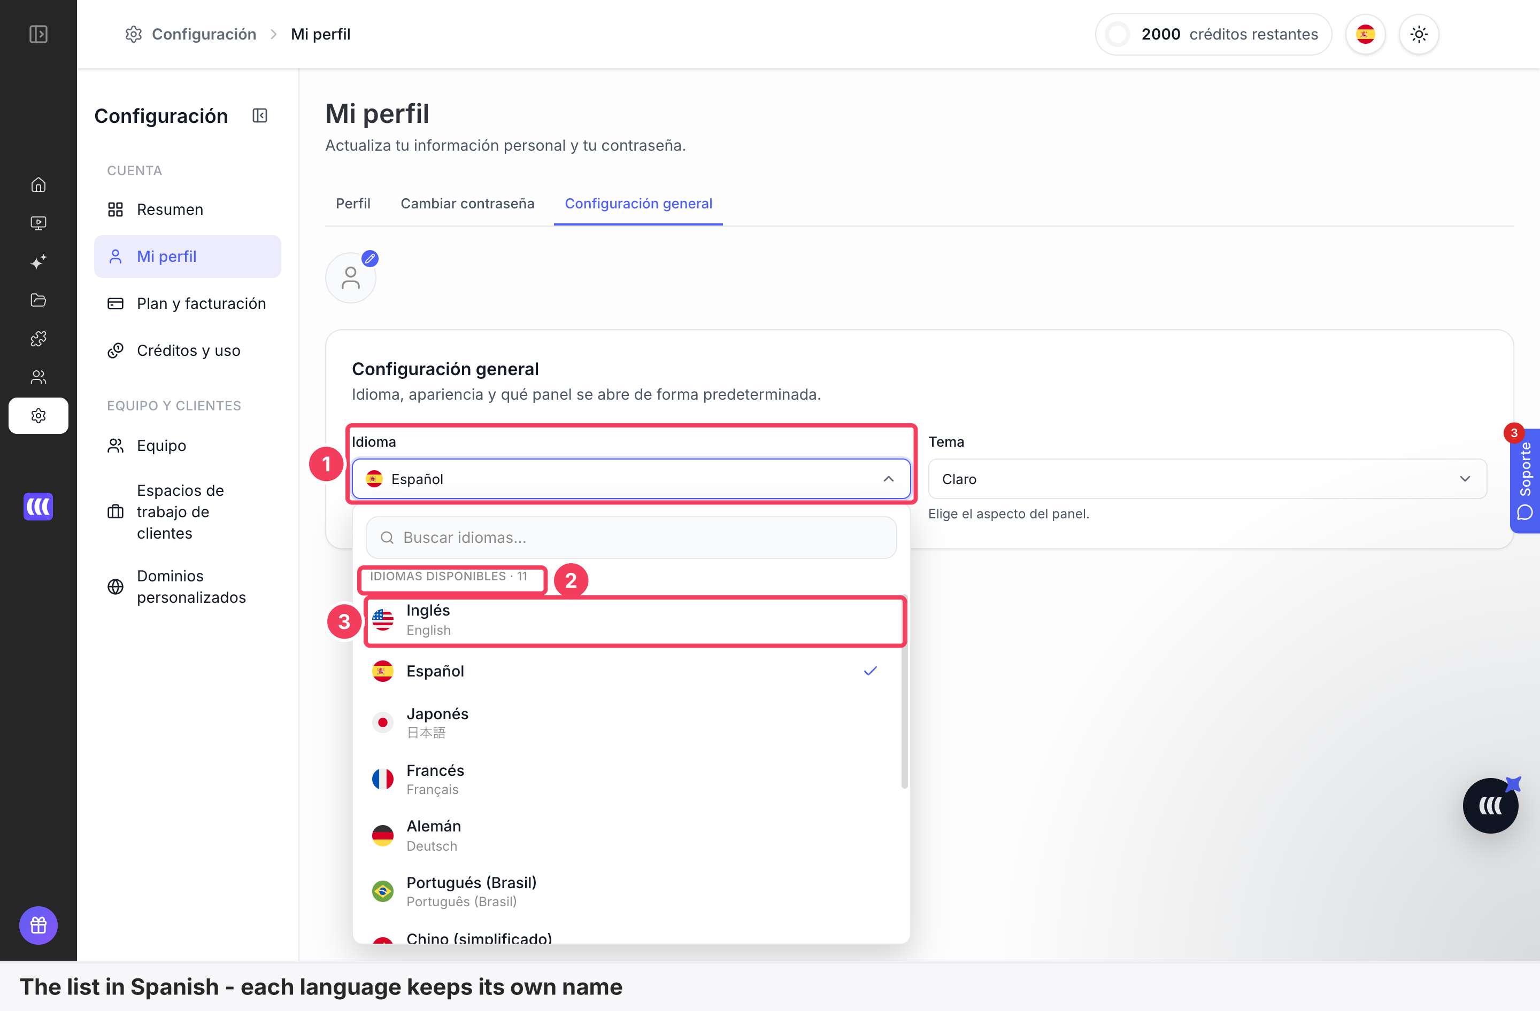The width and height of the screenshot is (1540, 1011).
Task: Select Portugués (Brasil) from language list
Action: [631, 891]
